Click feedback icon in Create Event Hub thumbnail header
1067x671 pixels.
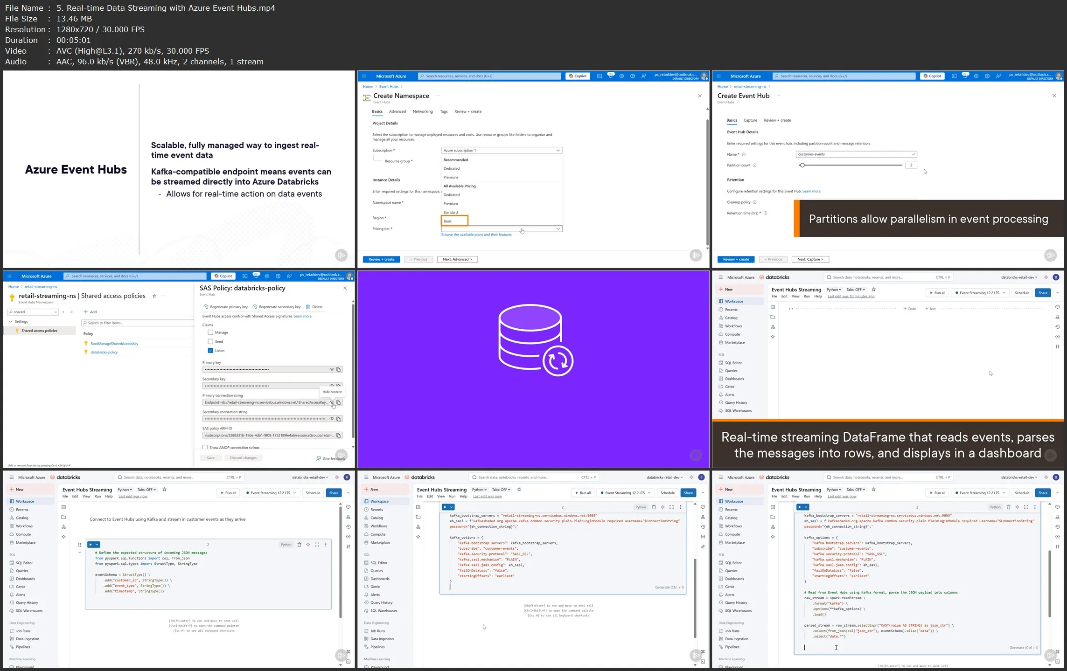tap(998, 76)
